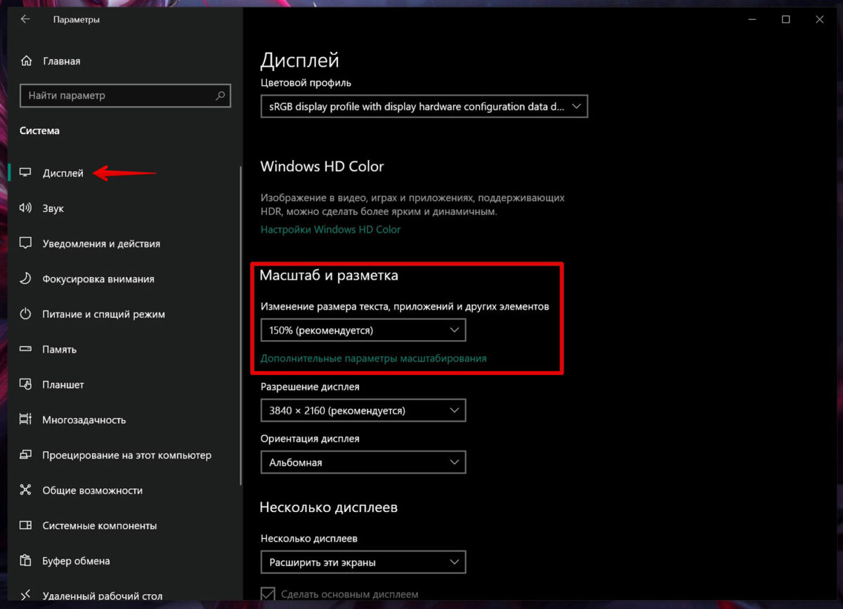Open the Главная home icon
This screenshot has height=609, width=843.
(x=27, y=61)
